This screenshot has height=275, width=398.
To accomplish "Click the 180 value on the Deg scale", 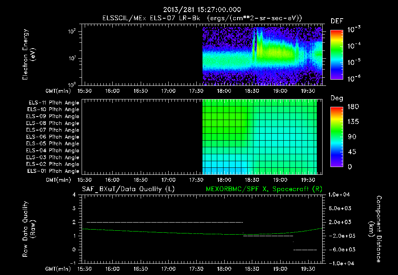I will click(x=353, y=107).
